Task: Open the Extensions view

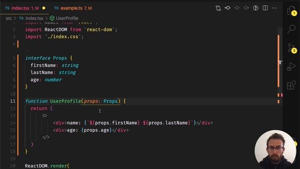Action: tap(291, 85)
